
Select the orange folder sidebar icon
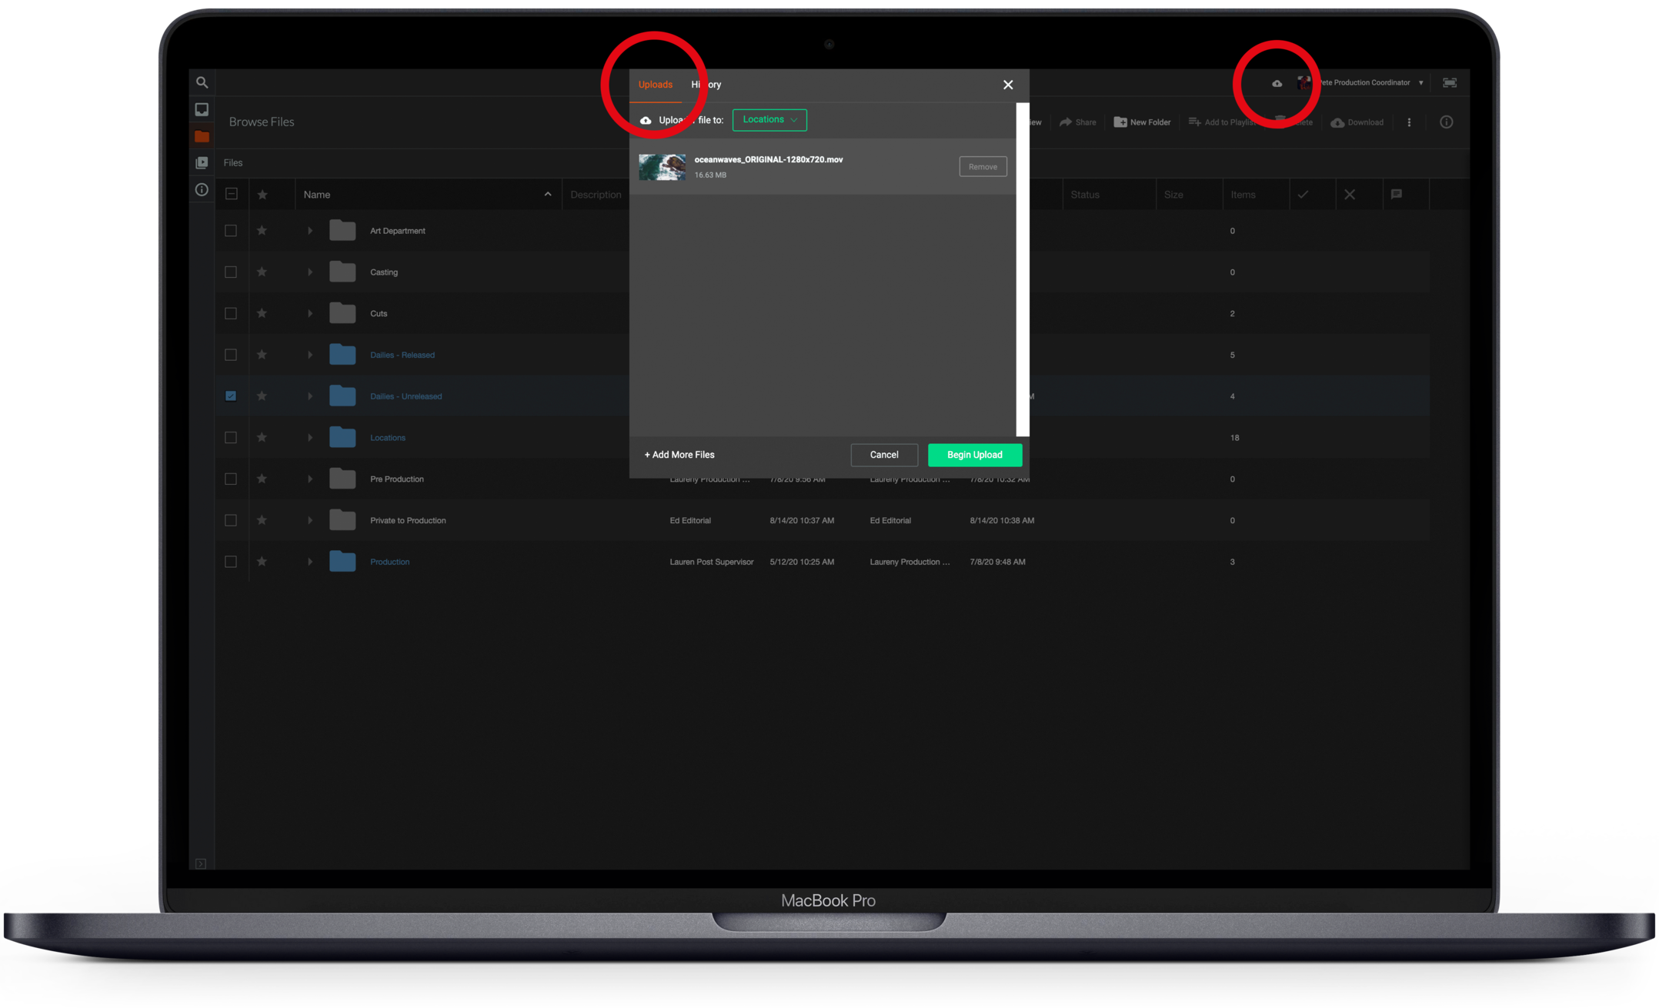pyautogui.click(x=202, y=136)
